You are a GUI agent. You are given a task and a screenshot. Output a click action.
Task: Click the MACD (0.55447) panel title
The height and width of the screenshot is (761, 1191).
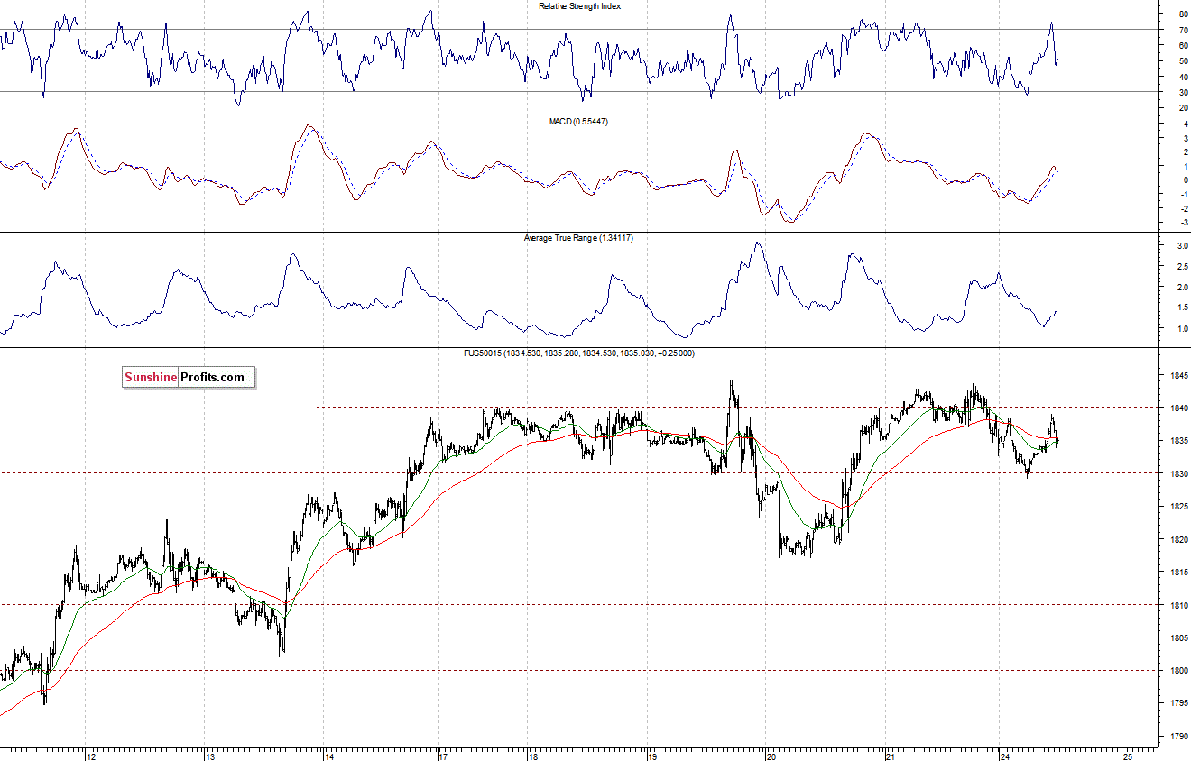578,121
